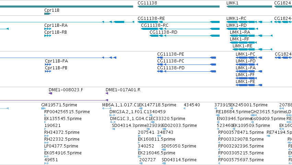Viewport: 292px width, 165px height.
Task: Click LIMK1-RC transcript label
Action: 236,19
